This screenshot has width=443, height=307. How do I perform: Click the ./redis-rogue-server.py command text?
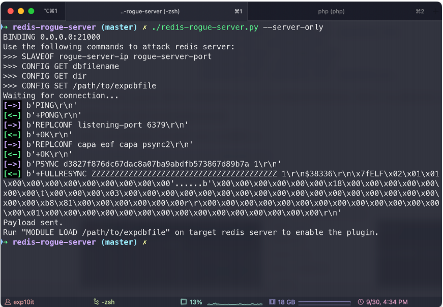(x=205, y=27)
